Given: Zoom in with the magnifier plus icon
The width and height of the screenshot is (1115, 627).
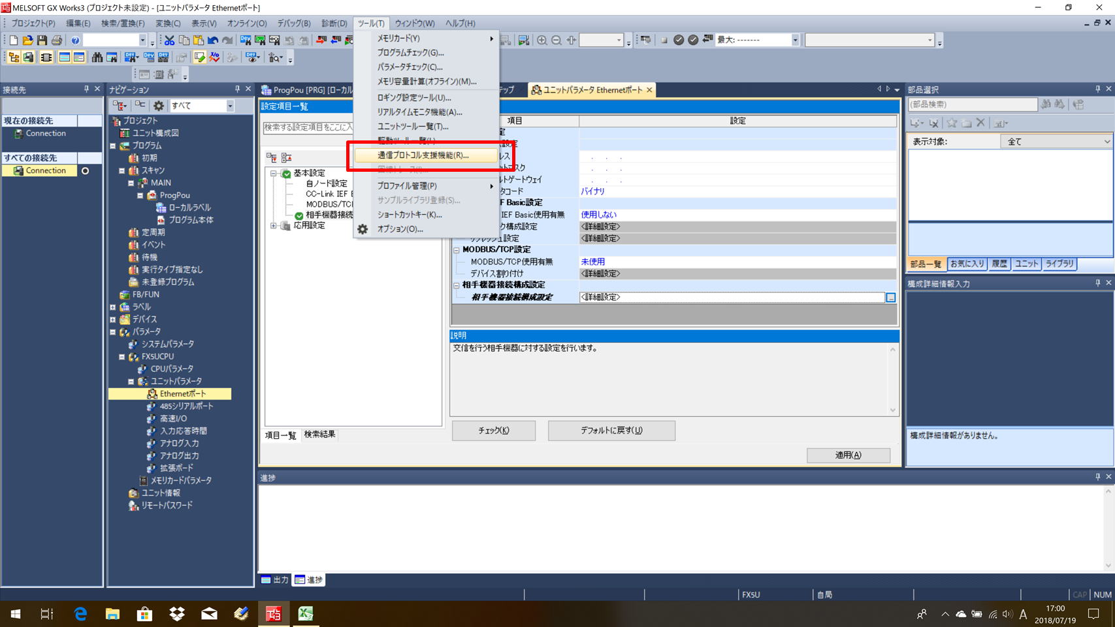Looking at the screenshot, I should coord(542,40).
